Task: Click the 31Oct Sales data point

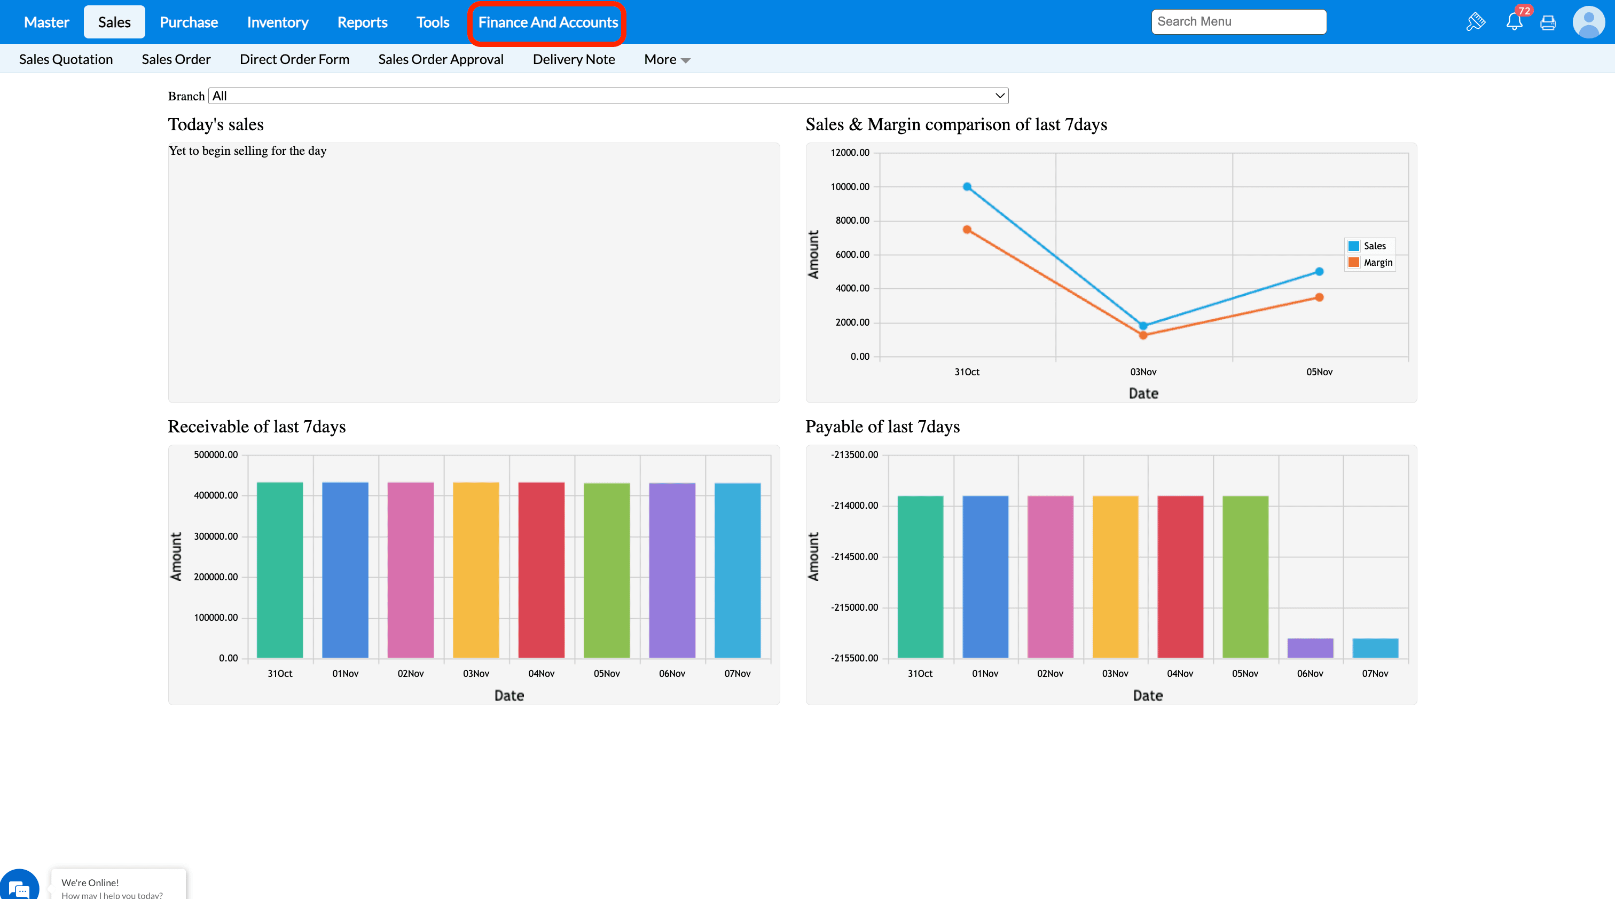Action: click(967, 187)
